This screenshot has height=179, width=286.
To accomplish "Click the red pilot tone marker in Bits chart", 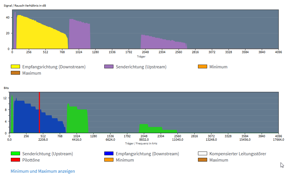I will [x=39, y=113].
